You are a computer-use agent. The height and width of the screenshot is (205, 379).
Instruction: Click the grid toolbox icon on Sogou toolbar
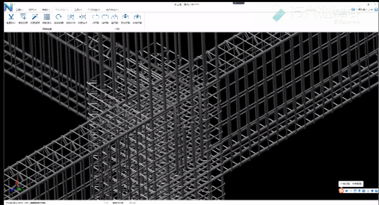coord(376,191)
